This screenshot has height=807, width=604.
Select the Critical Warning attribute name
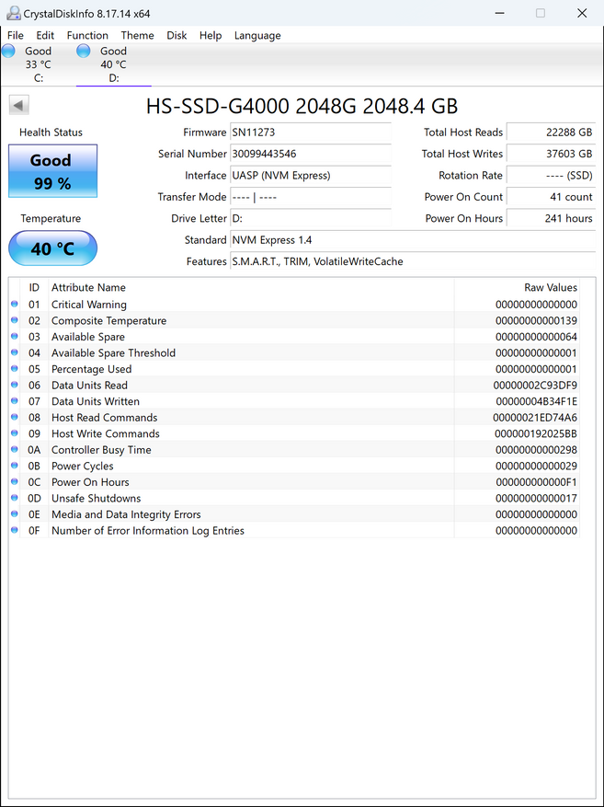89,305
